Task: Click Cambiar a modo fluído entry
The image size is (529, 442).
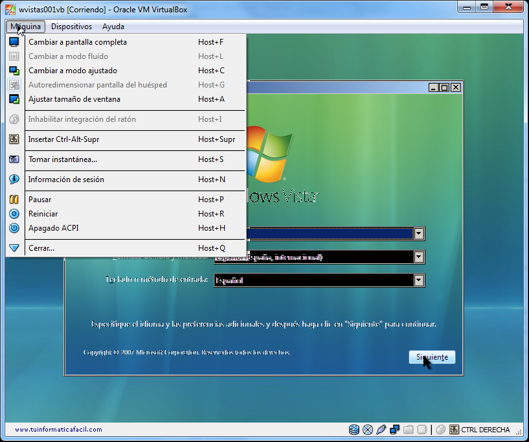Action: click(126, 56)
